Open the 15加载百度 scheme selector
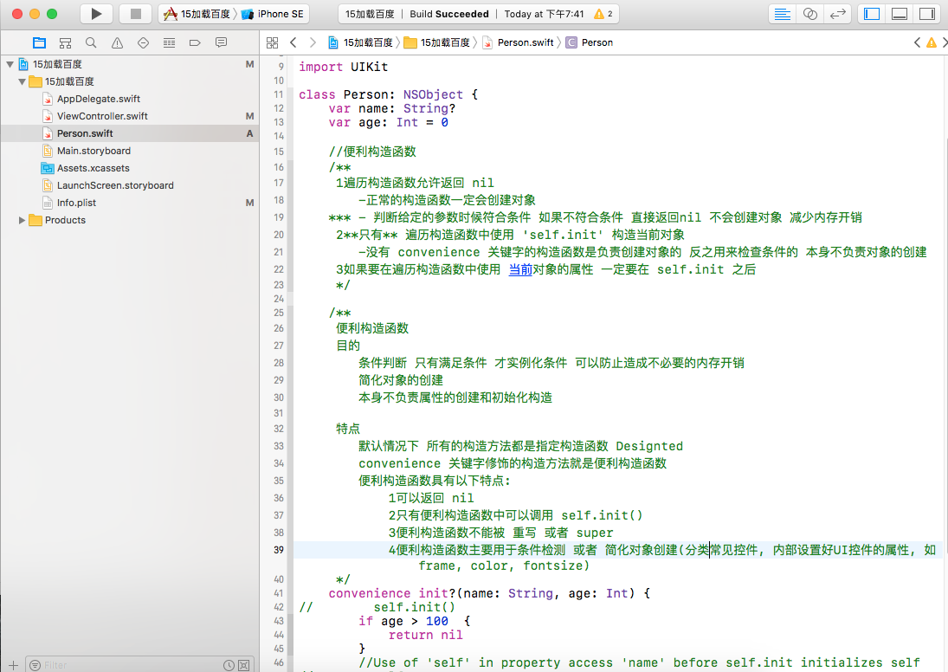 coord(197,13)
